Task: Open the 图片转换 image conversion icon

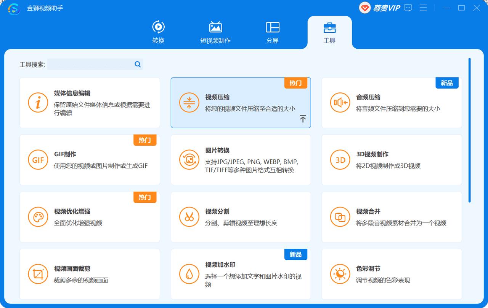Action: 189,160
